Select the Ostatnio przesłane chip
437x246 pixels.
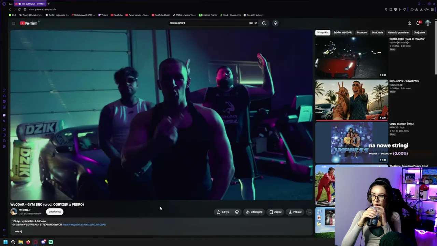(398, 32)
